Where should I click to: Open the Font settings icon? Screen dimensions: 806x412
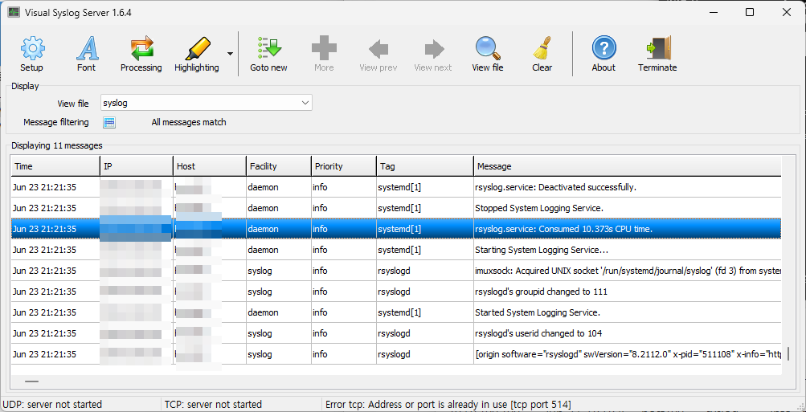pos(86,49)
